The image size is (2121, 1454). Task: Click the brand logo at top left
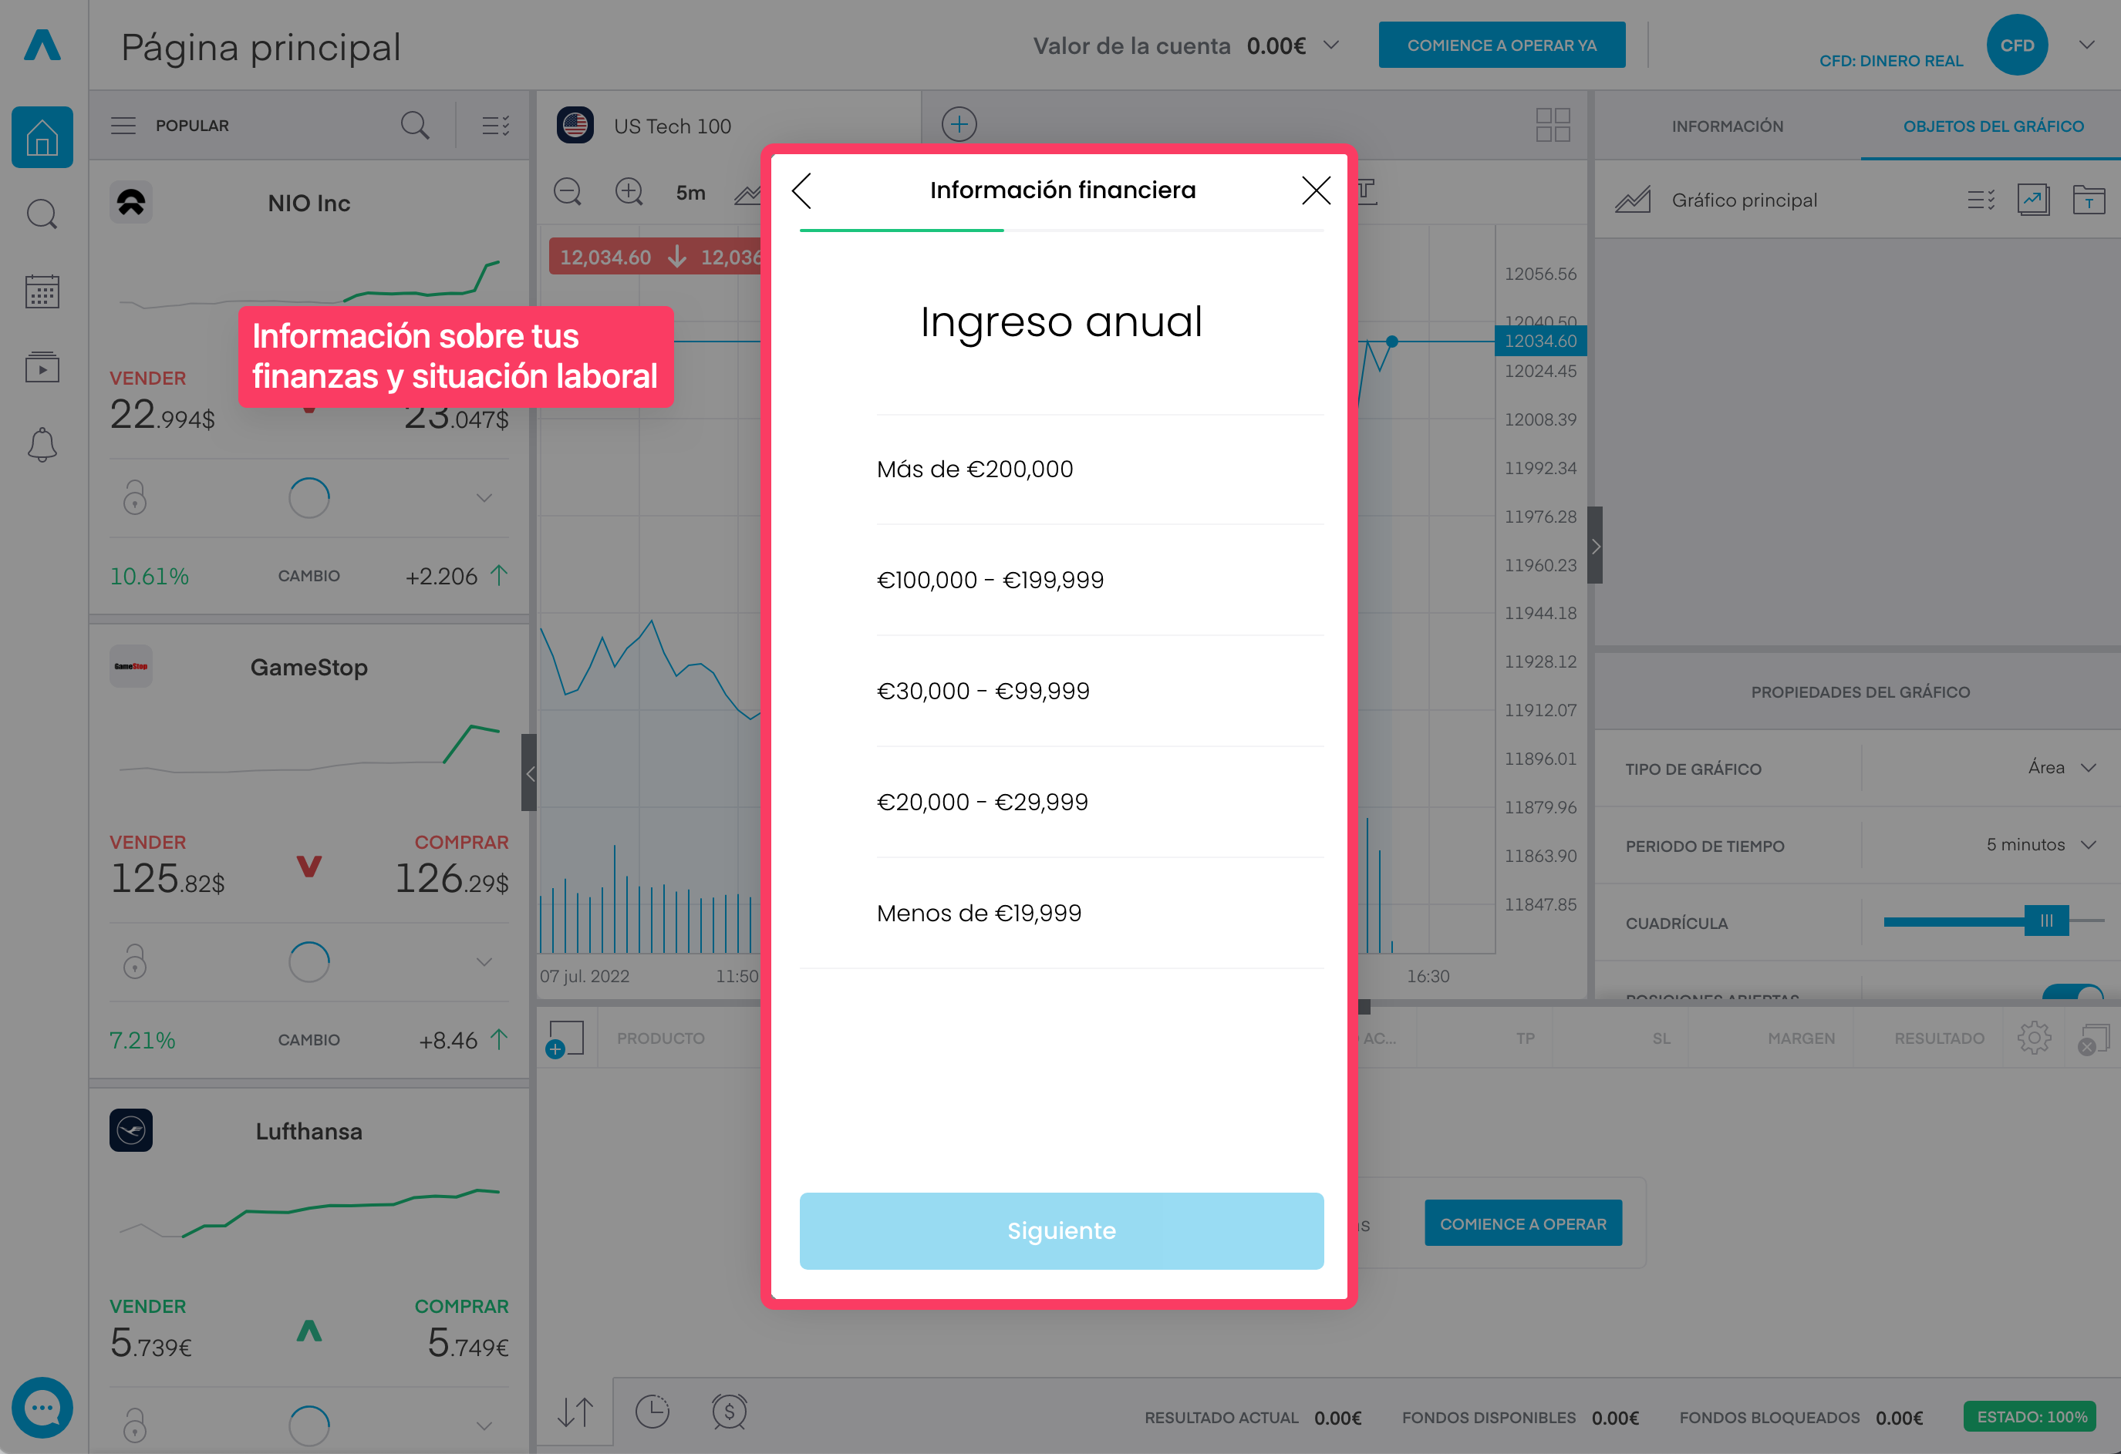tap(42, 45)
